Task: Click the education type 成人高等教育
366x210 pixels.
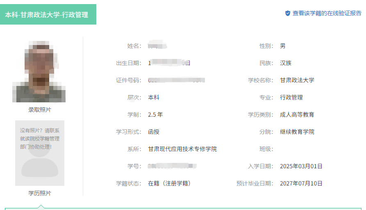Action: pyautogui.click(x=297, y=115)
